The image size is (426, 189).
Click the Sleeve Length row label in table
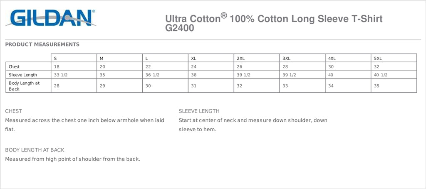coord(23,75)
